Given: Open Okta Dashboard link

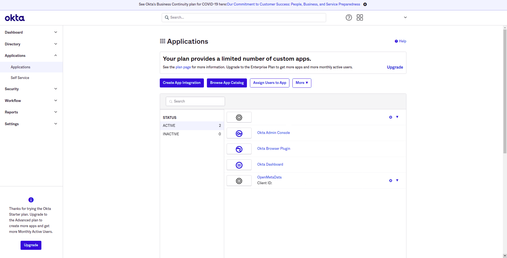Looking at the screenshot, I should (270, 165).
